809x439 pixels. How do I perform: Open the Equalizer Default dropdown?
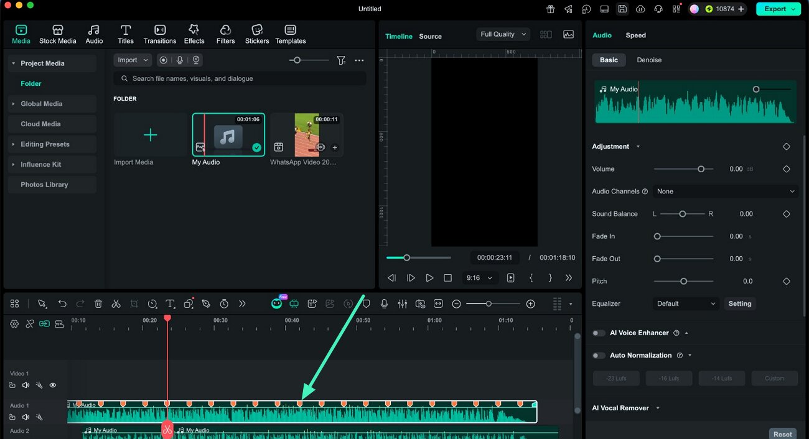pyautogui.click(x=686, y=303)
